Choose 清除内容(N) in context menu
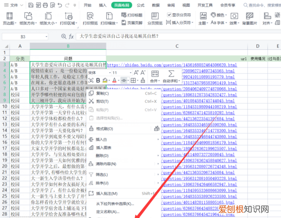 click(x=124, y=164)
